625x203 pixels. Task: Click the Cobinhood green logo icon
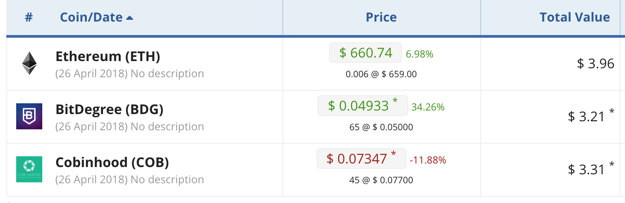click(29, 169)
